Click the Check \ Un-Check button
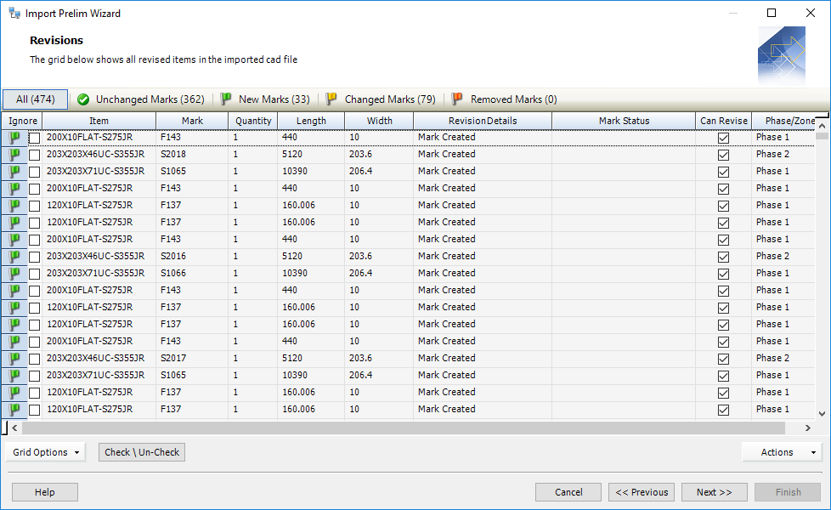The image size is (831, 510). pos(142,452)
